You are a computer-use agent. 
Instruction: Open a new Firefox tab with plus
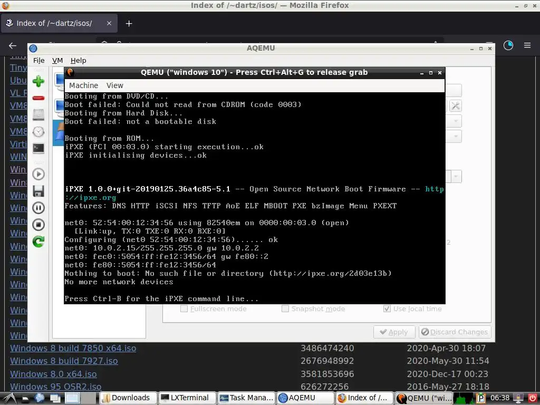pyautogui.click(x=129, y=23)
